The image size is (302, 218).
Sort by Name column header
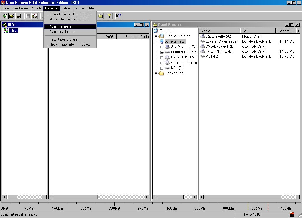pyautogui.click(x=219, y=31)
